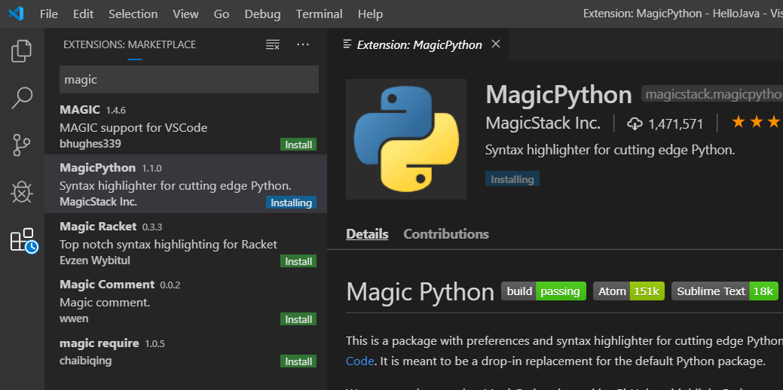783x390 pixels.
Task: Click the Extensions: Marketplace panel title
Action: point(130,44)
